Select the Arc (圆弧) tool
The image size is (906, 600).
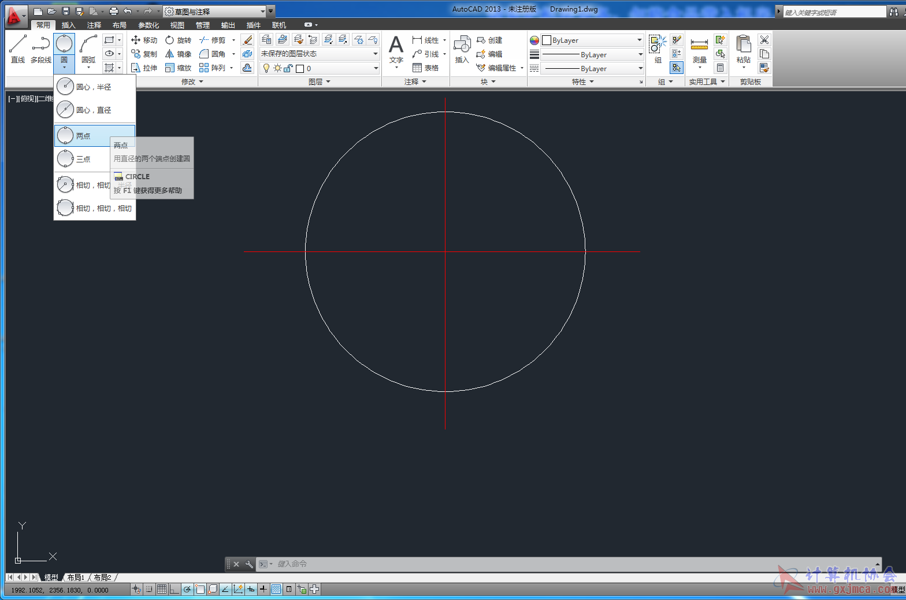click(x=88, y=49)
